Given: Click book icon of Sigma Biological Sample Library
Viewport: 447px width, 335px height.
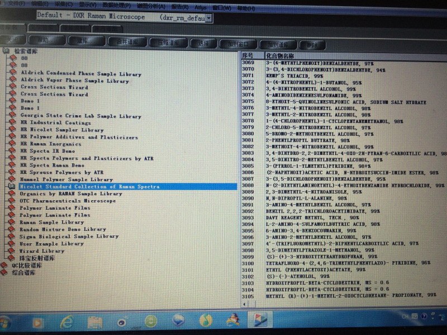Looking at the screenshot, I should tap(11, 236).
